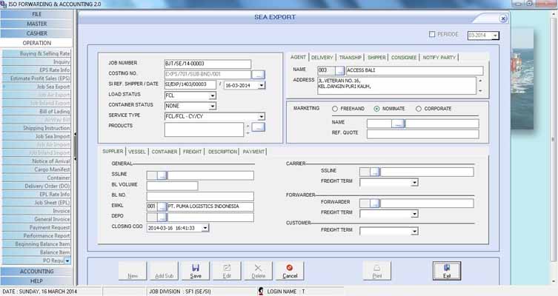Expand the Load Status dropdown
This screenshot has width=558, height=296.
point(212,95)
